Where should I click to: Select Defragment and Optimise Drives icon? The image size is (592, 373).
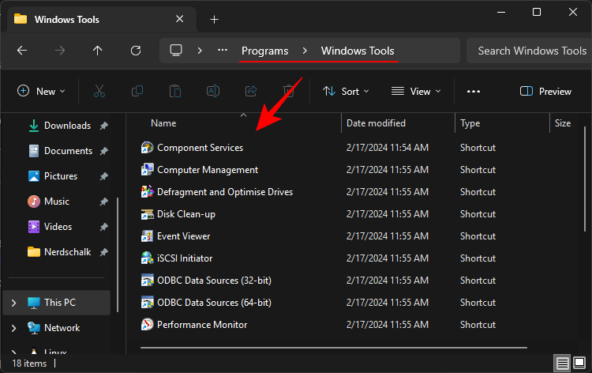147,192
